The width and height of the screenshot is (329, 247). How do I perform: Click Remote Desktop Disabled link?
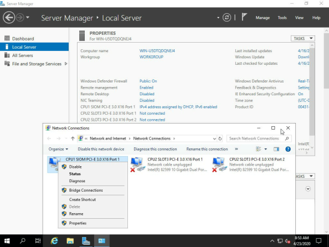(x=147, y=94)
